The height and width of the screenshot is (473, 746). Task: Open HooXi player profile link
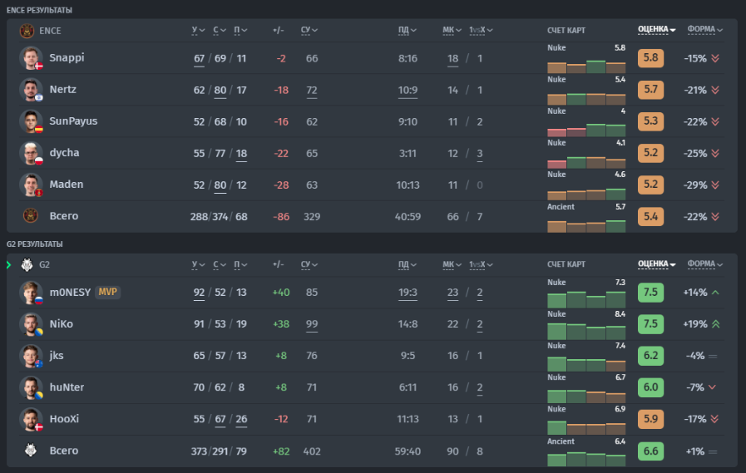[64, 419]
